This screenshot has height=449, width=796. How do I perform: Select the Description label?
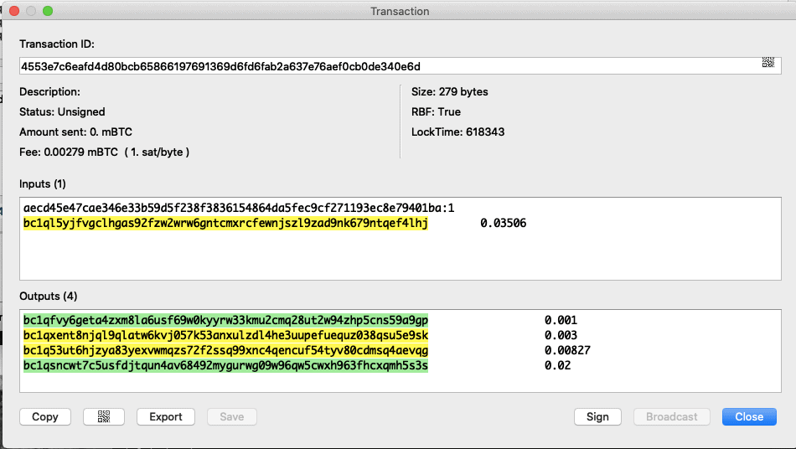(49, 92)
